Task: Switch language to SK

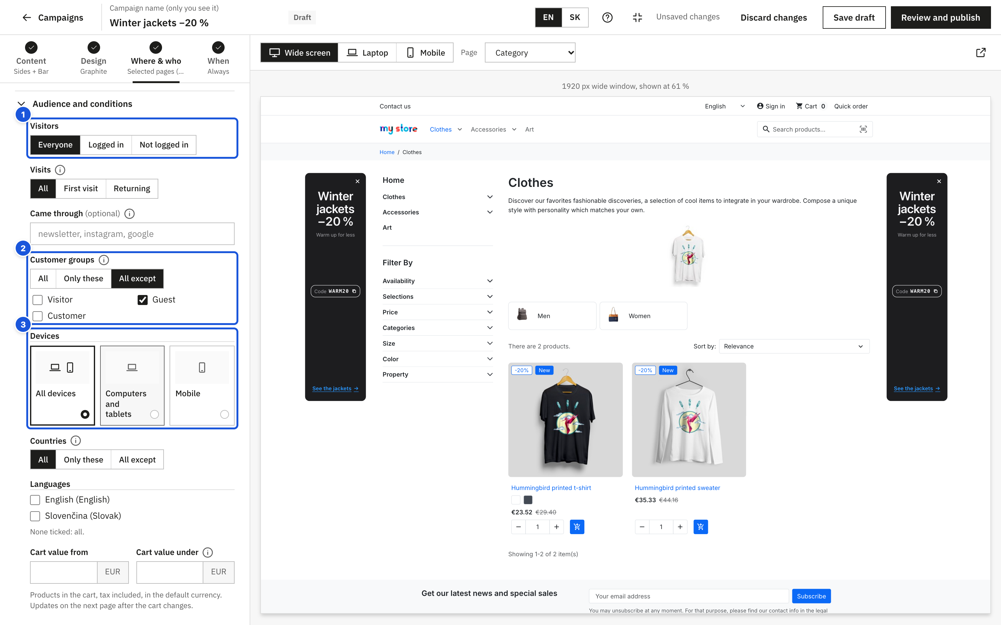Action: coord(575,17)
